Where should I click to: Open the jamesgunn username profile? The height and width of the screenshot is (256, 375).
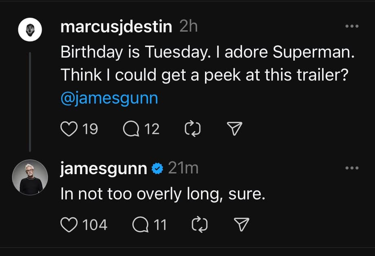pyautogui.click(x=104, y=168)
